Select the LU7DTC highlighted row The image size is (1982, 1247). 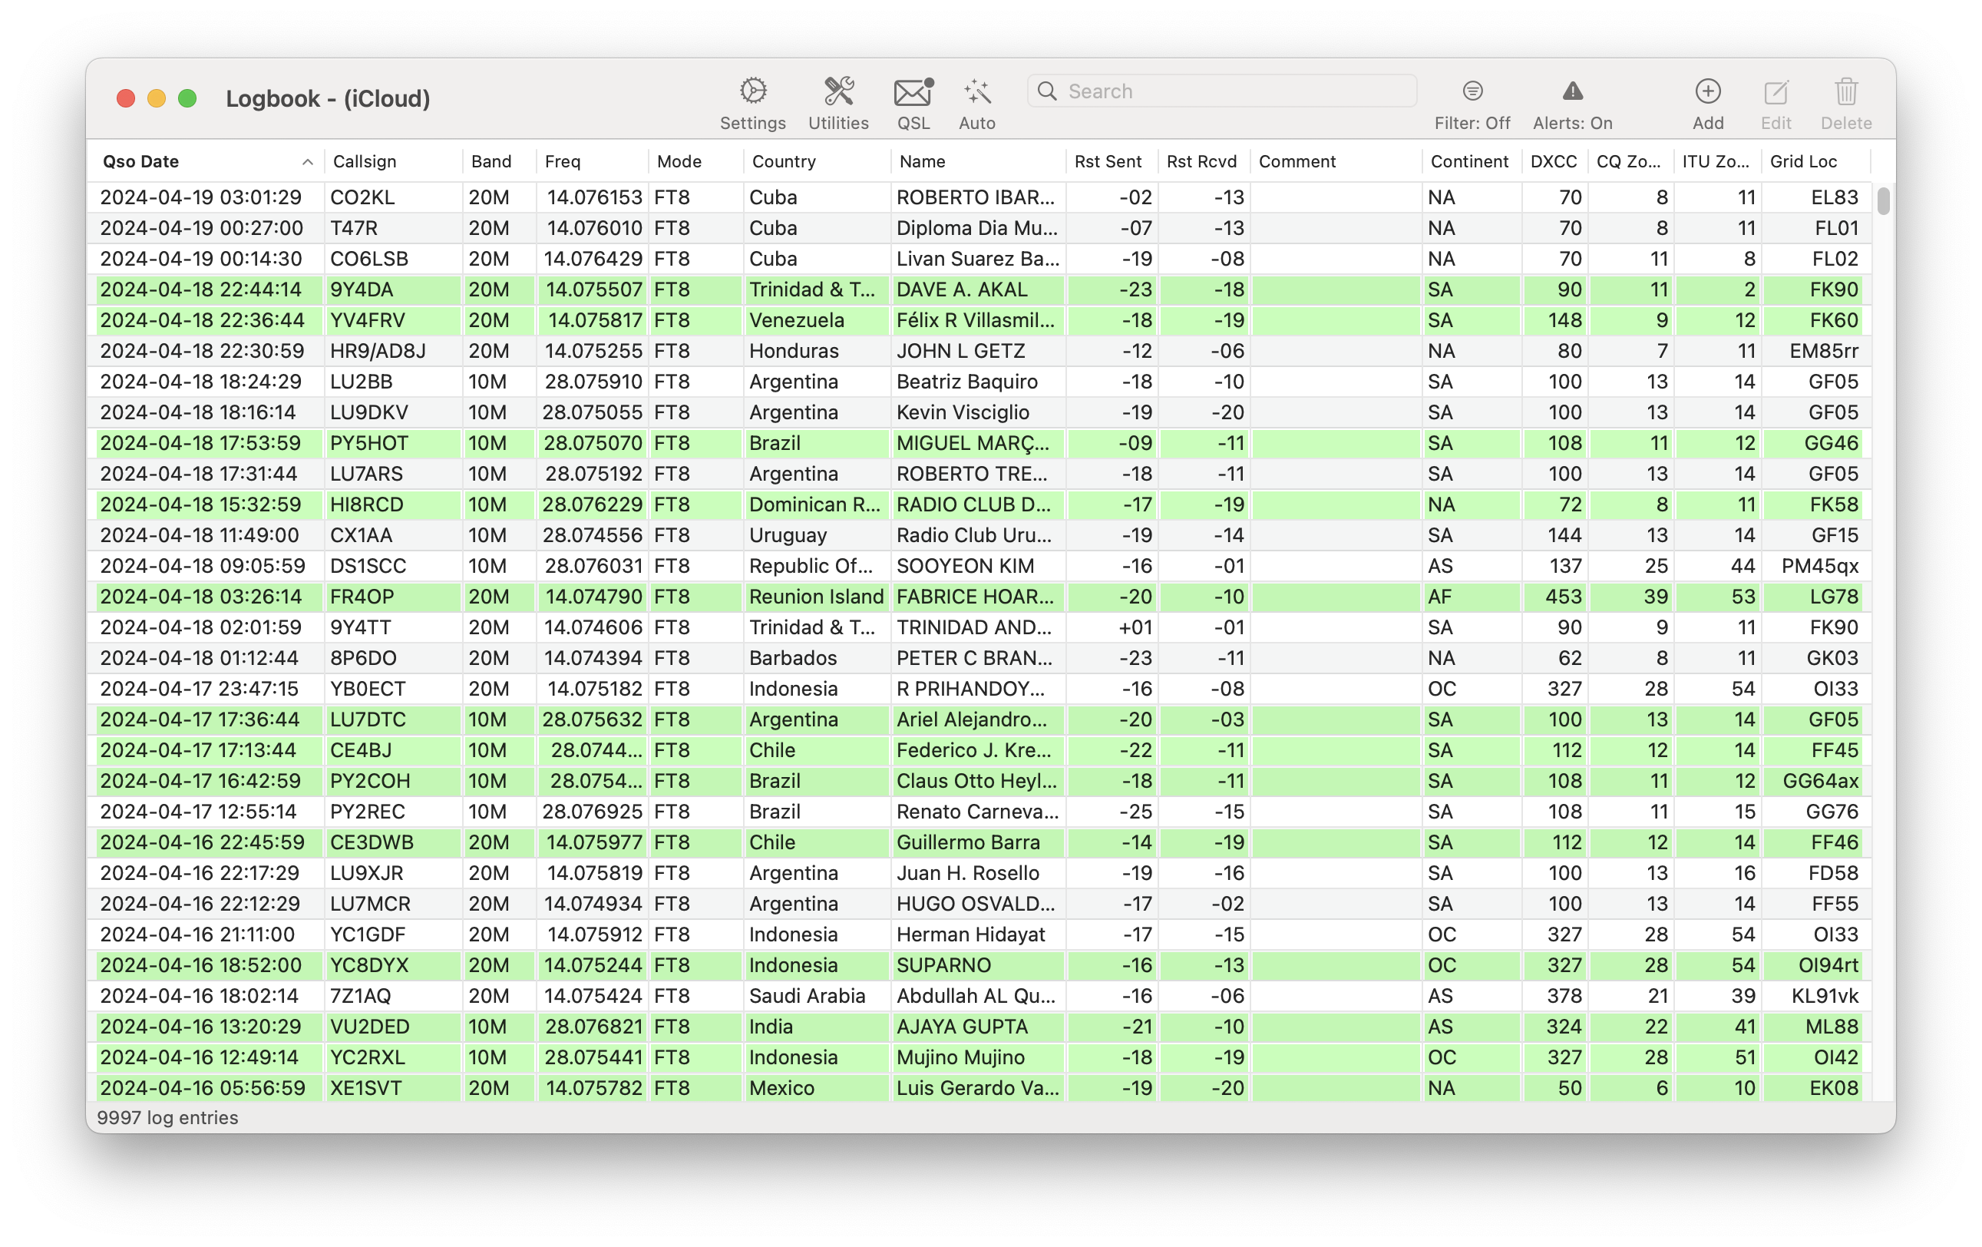tap(979, 719)
